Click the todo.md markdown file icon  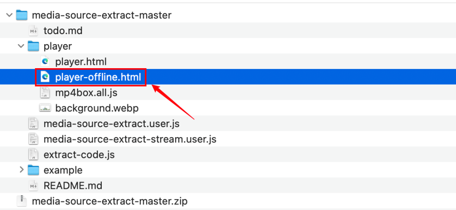pos(33,31)
